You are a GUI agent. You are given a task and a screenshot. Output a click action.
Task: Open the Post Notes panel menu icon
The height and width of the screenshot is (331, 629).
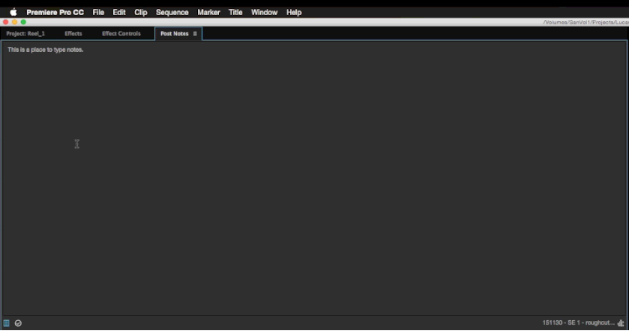click(195, 34)
